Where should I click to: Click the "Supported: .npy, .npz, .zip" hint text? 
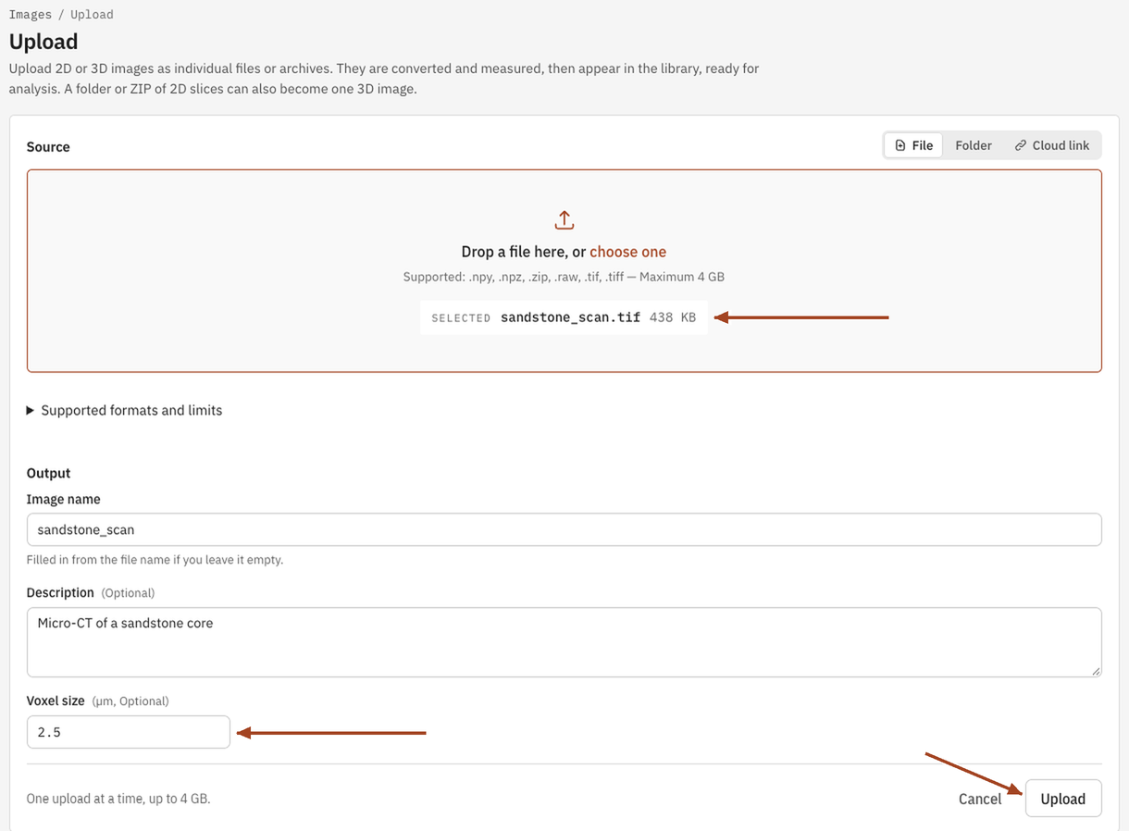[x=564, y=277]
